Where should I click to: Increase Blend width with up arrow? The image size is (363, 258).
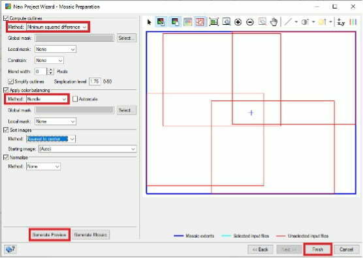[x=50, y=69]
